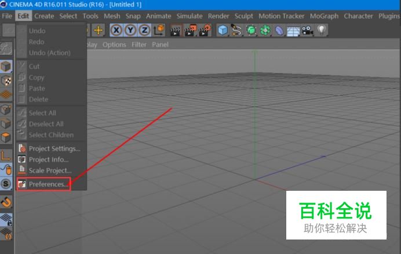Open the Motion Tracker menu
This screenshot has height=254, width=401.
(282, 16)
